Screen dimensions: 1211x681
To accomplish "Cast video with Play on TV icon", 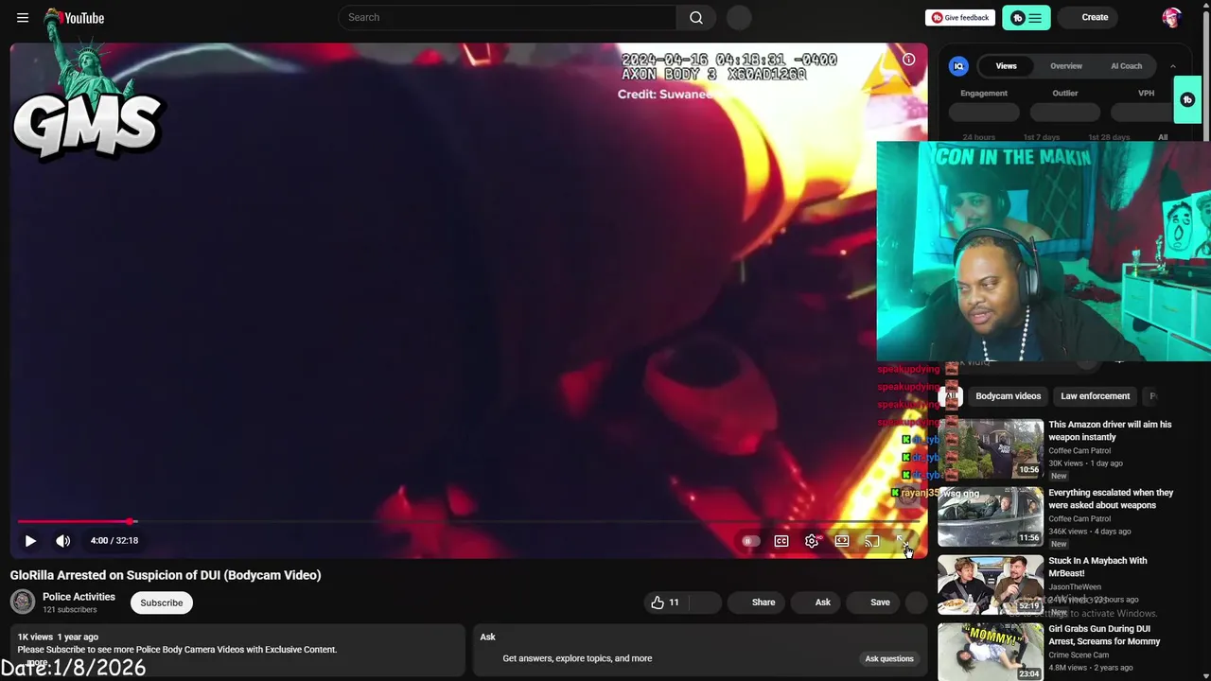I will click(872, 541).
